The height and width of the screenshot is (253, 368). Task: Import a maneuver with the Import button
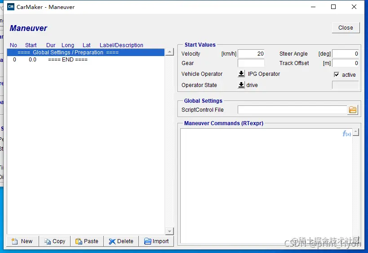click(156, 241)
